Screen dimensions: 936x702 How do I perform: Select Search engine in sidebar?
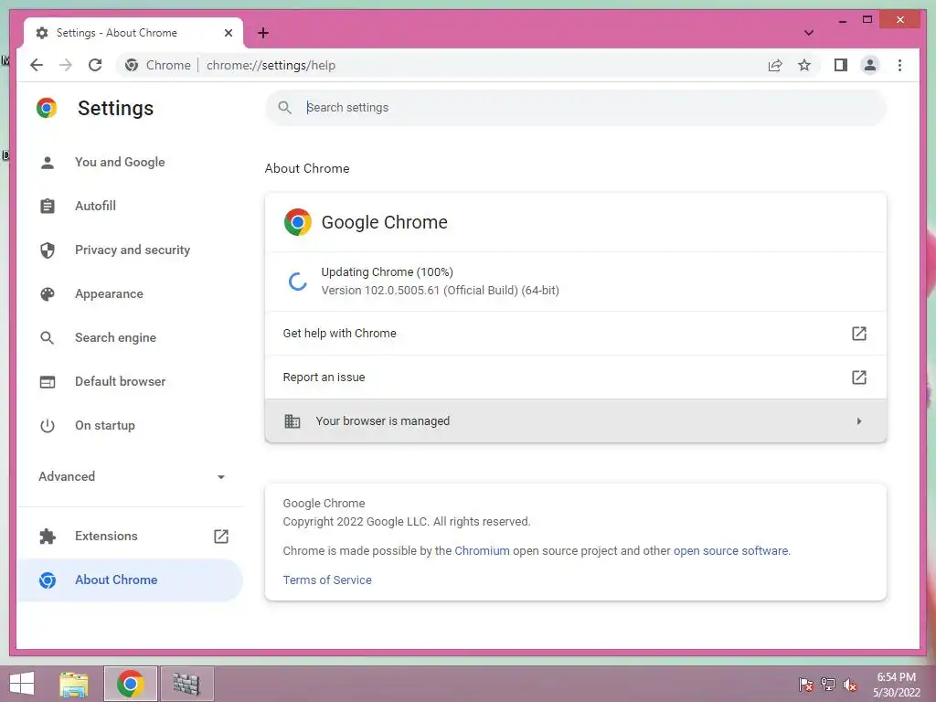coord(115,337)
